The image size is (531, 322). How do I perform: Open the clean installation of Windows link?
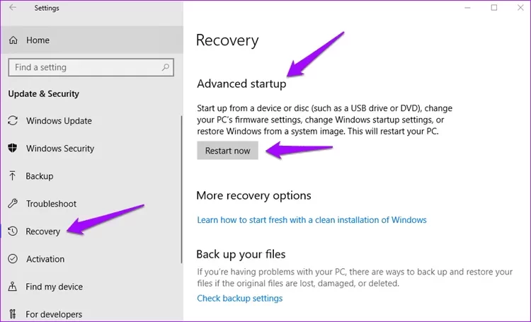[312, 220]
